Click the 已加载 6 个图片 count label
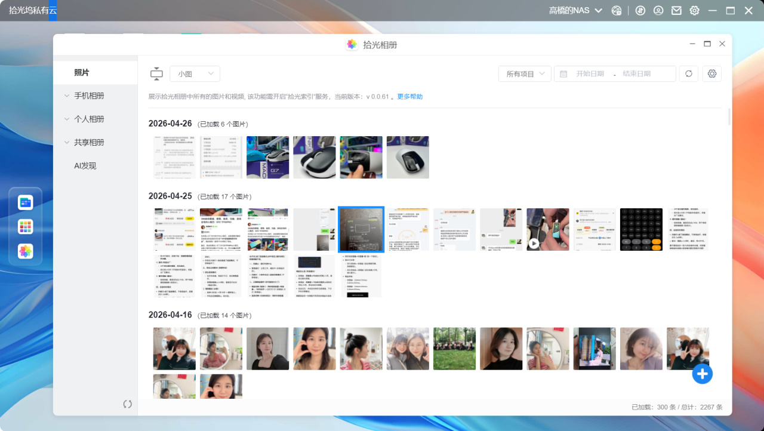Viewport: 764px width, 431px height. (223, 124)
